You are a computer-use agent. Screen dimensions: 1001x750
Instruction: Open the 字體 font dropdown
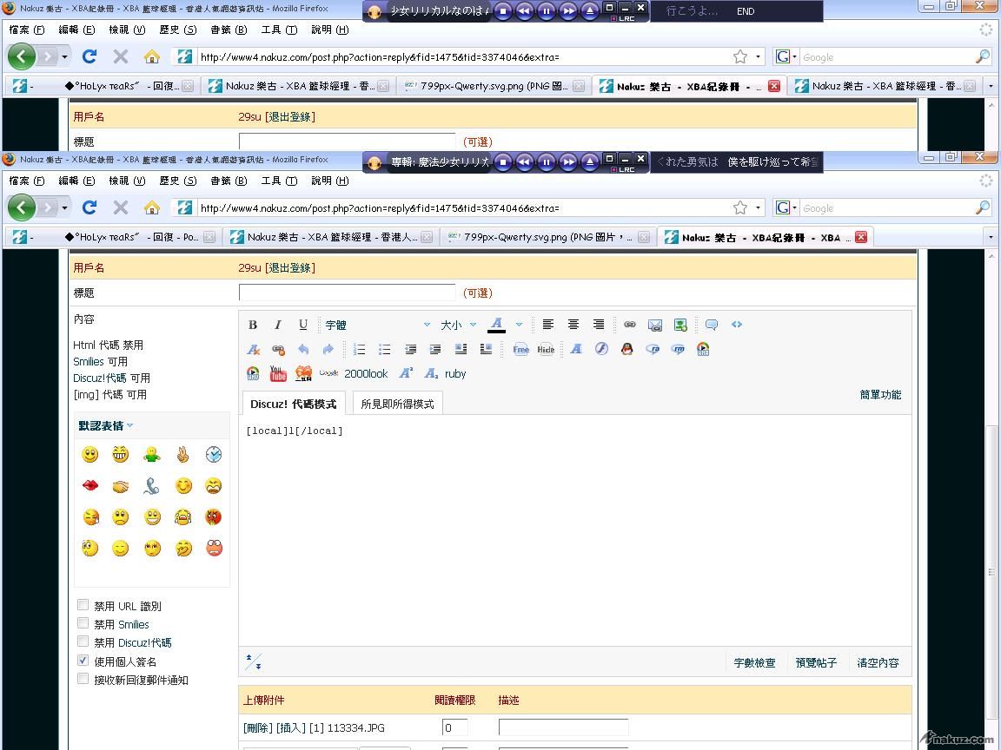(x=377, y=325)
